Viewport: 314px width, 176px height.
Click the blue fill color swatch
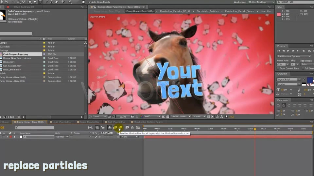(310, 81)
